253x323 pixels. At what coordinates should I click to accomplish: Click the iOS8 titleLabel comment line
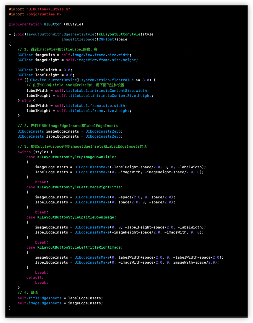click(75, 85)
